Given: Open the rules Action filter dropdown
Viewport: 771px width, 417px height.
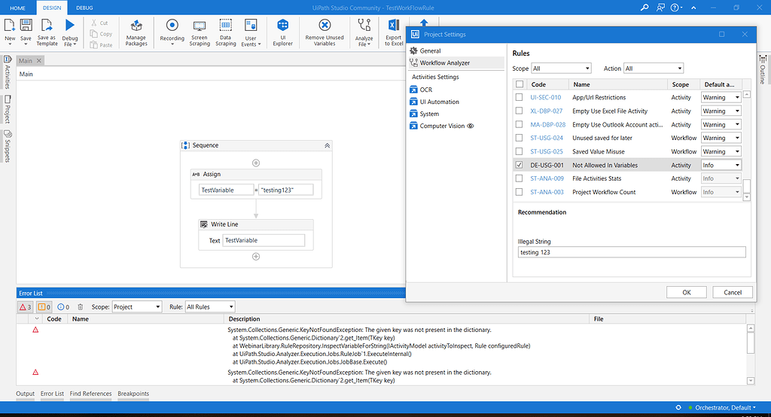Looking at the screenshot, I should [653, 68].
